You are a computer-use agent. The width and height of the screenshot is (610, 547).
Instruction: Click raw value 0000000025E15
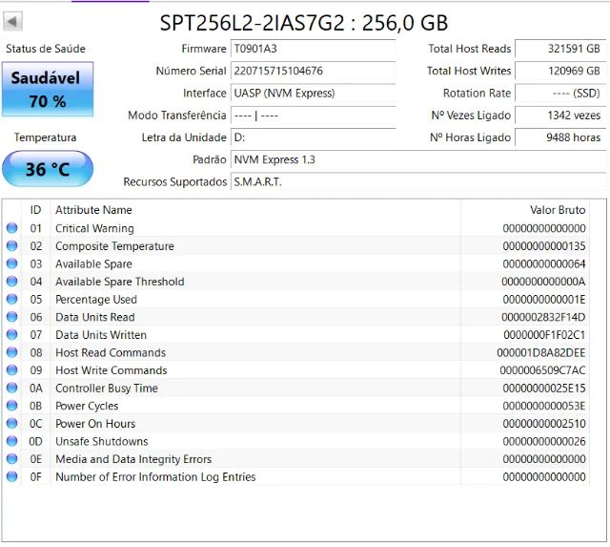coord(544,388)
